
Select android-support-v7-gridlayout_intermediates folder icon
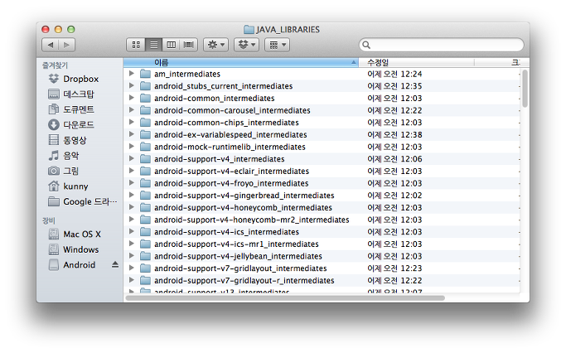145,268
